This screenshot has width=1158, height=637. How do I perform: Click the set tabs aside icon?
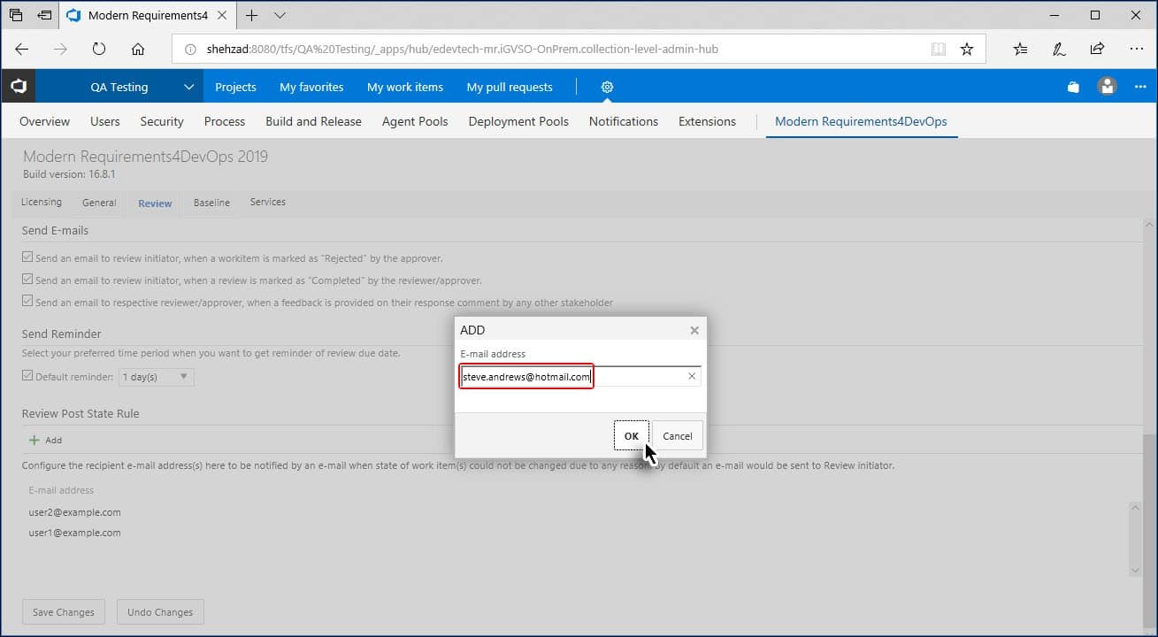pos(44,15)
